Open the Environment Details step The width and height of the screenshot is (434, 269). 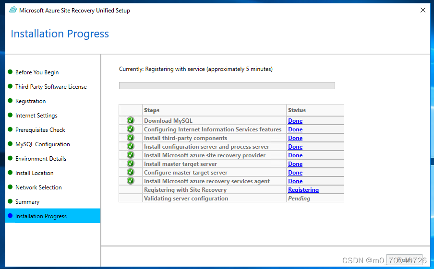click(x=41, y=158)
